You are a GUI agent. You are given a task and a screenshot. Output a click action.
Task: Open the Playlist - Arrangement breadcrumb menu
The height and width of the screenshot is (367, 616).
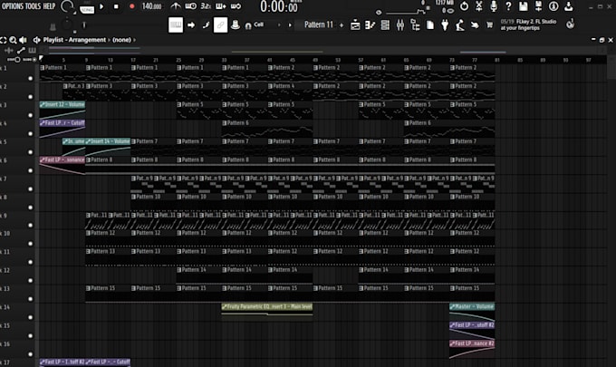74,40
